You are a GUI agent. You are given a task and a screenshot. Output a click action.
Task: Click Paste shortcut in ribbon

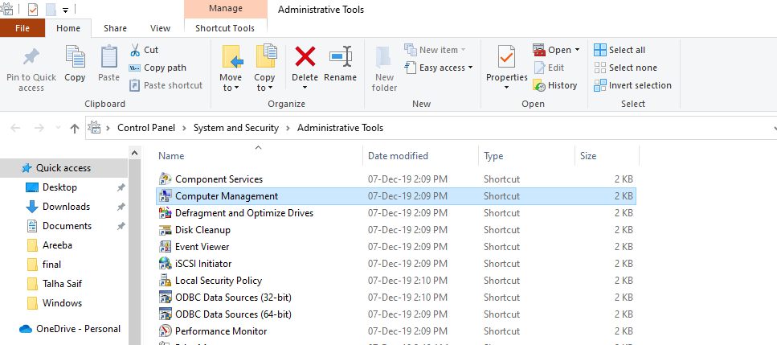click(166, 85)
